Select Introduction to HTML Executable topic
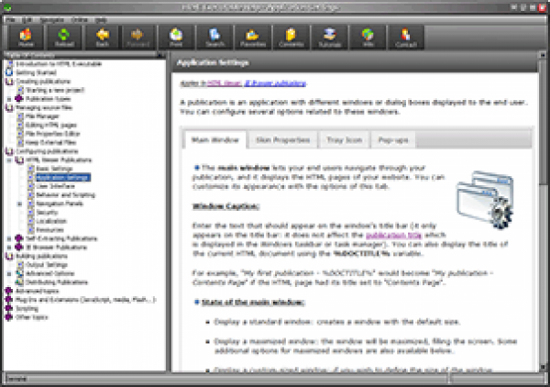This screenshot has width=550, height=387. tap(59, 64)
